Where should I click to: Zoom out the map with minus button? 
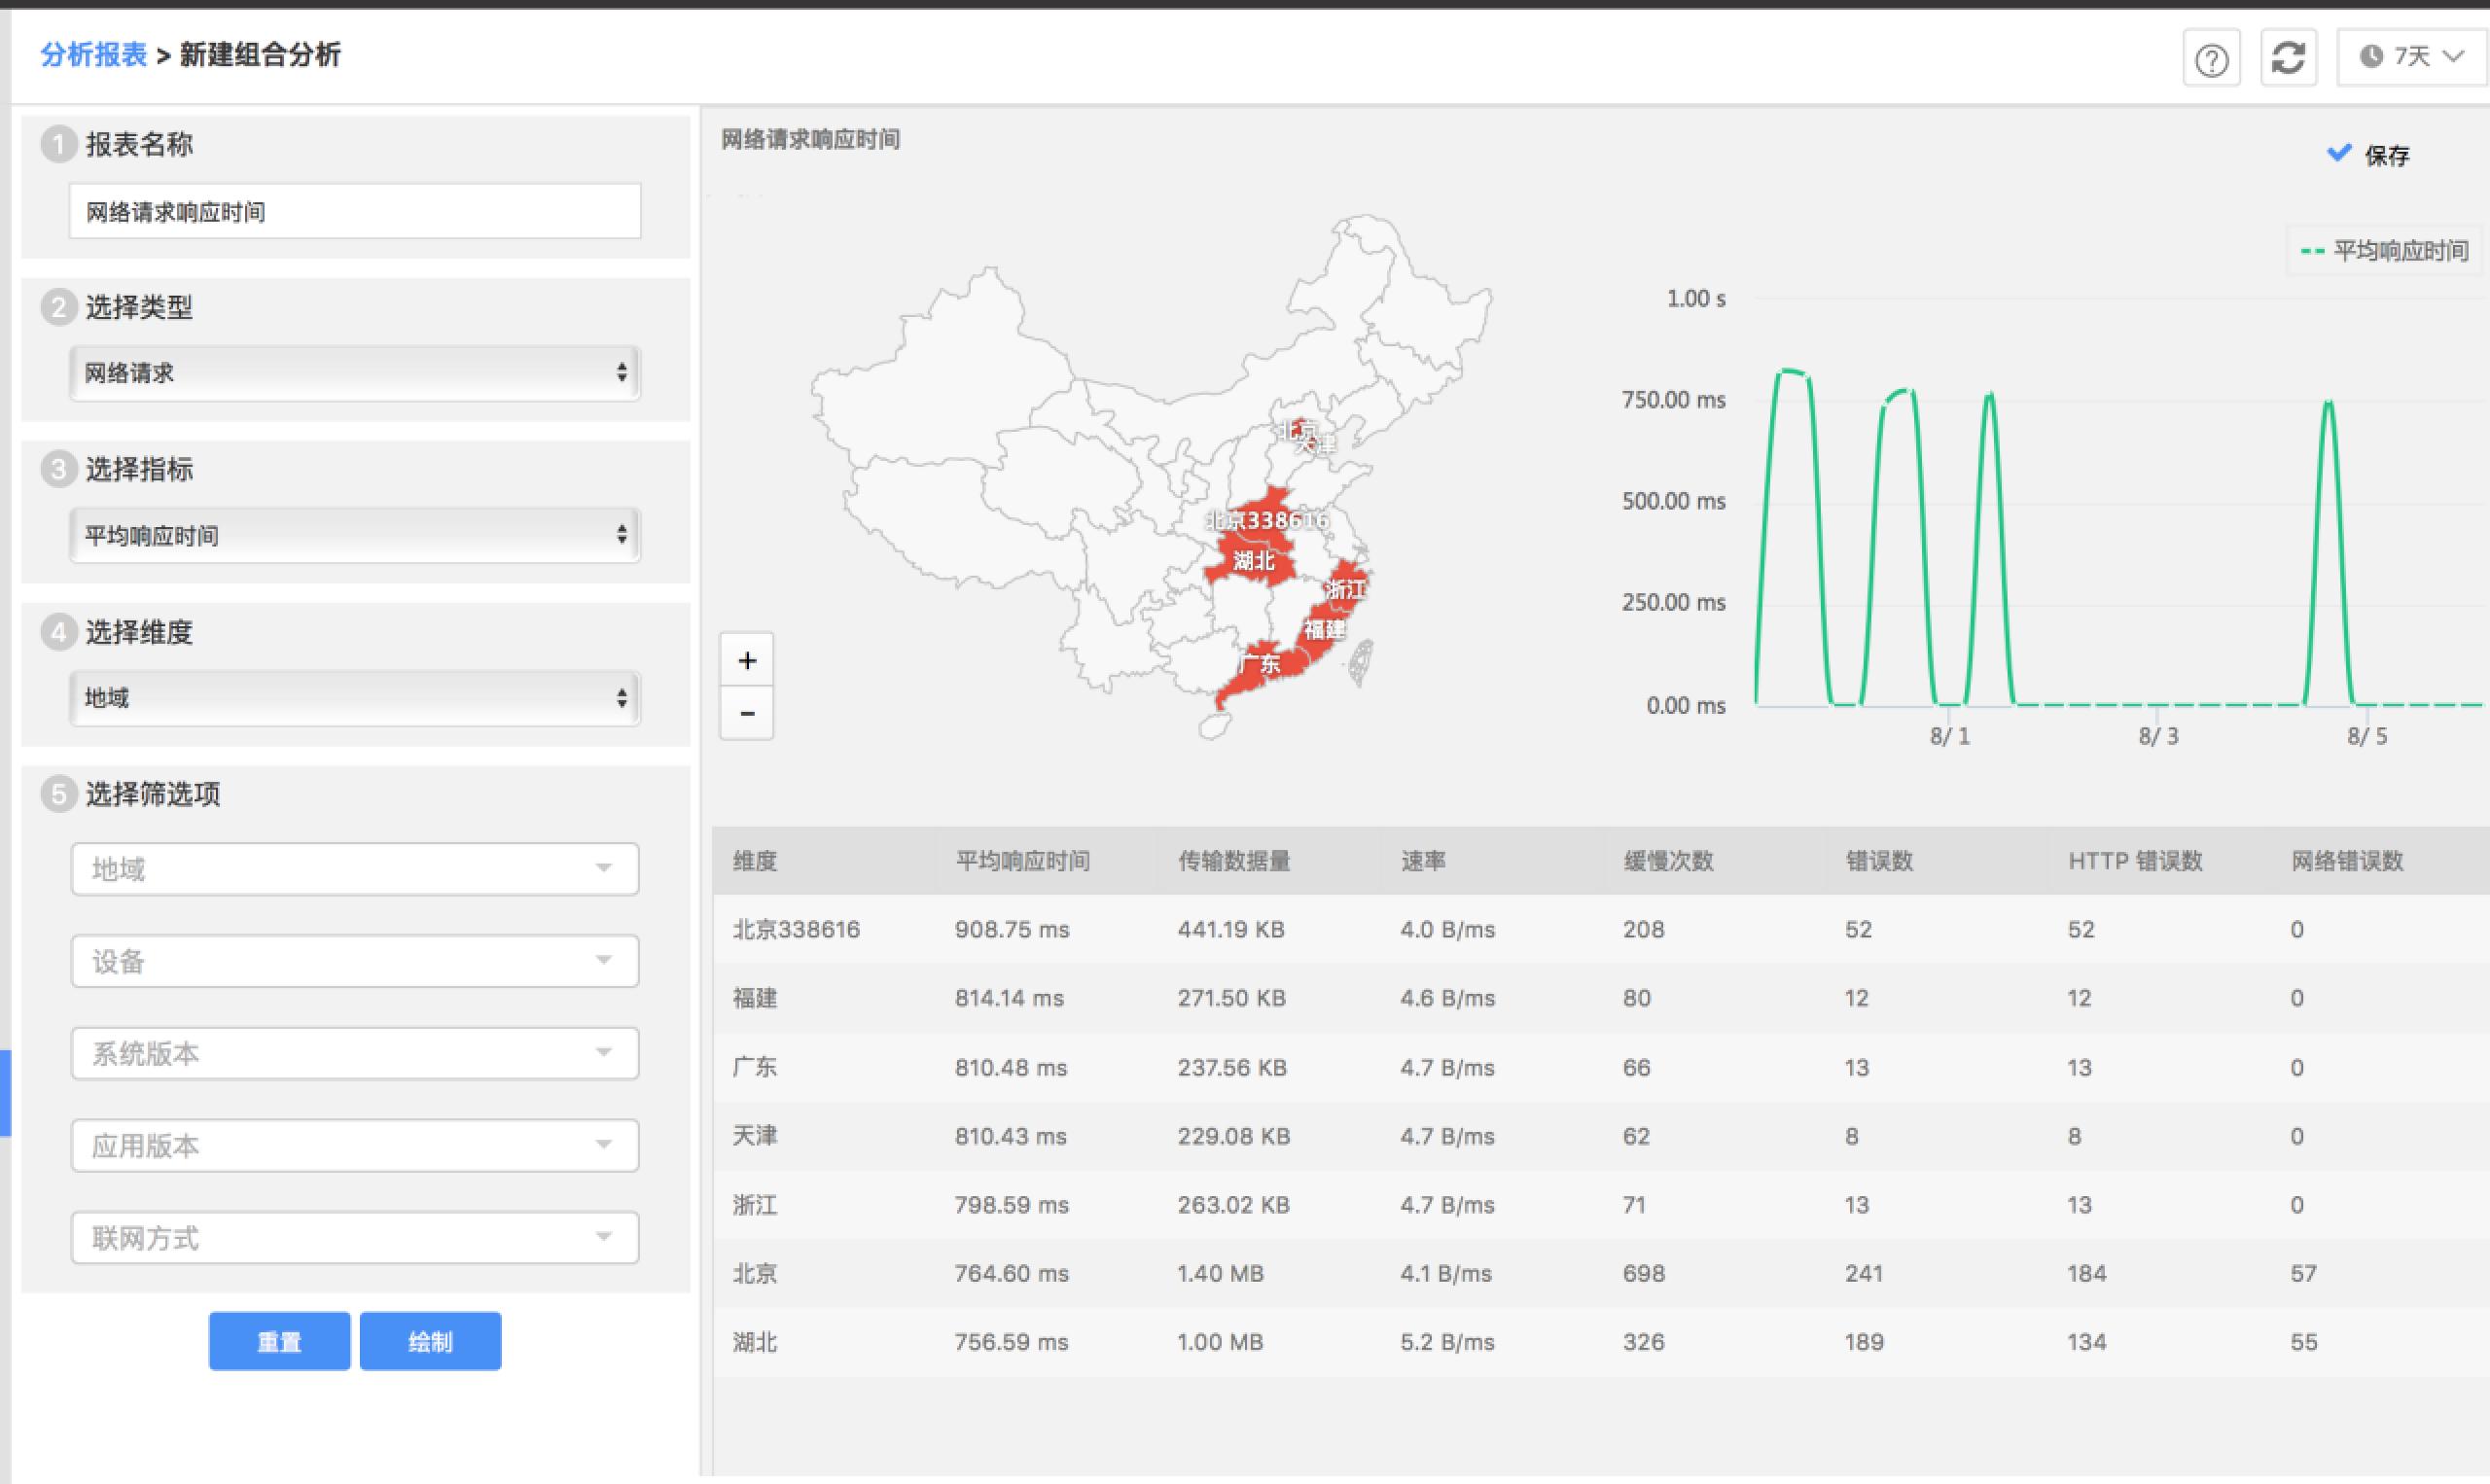pos(747,713)
